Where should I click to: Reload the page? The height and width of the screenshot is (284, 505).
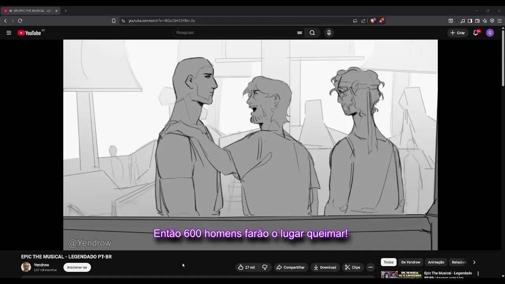tap(20, 21)
